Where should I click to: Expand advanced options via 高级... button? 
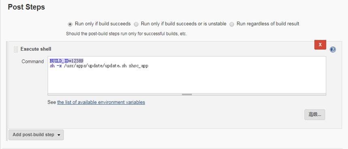click(x=315, y=114)
